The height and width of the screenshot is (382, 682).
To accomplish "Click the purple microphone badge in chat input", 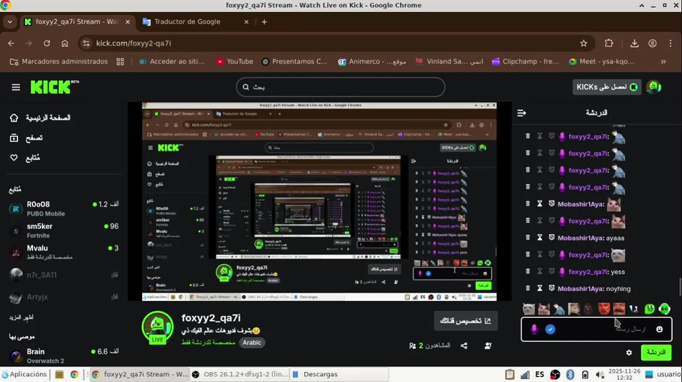I will coord(534,329).
